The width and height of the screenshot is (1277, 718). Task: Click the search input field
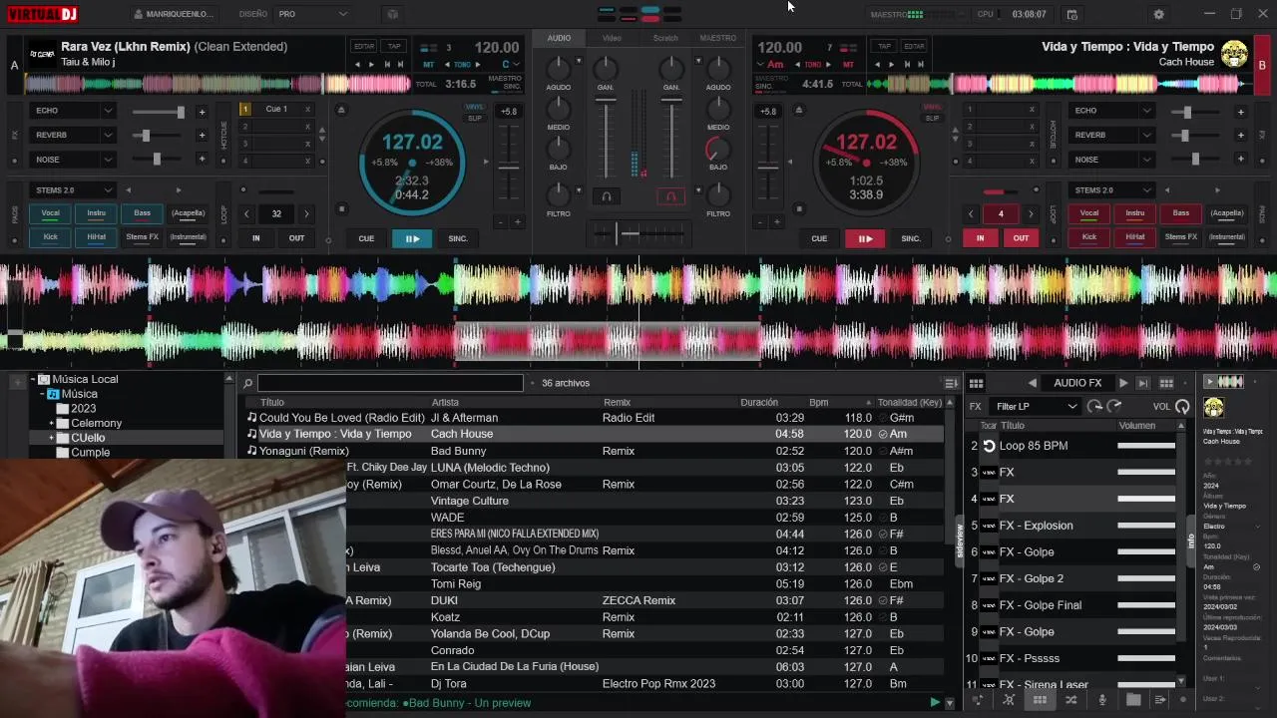tap(390, 383)
